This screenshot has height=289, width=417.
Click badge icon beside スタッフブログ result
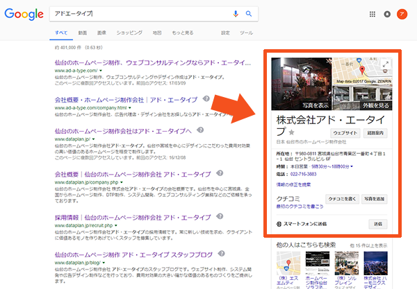tap(221, 254)
